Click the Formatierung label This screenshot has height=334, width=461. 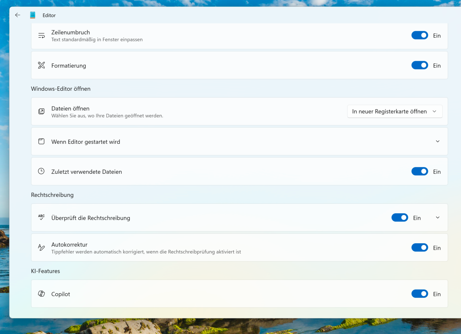click(x=69, y=66)
